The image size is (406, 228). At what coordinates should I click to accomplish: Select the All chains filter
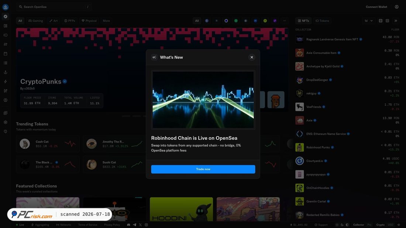coord(197,21)
